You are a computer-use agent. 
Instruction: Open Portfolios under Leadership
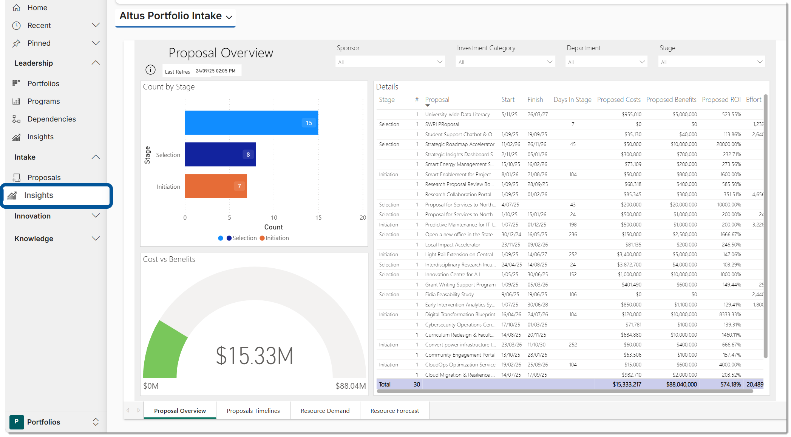pyautogui.click(x=43, y=83)
